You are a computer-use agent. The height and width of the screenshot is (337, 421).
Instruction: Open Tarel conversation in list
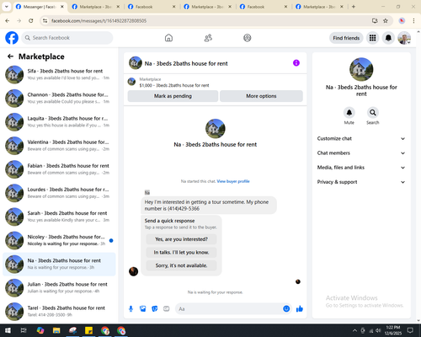click(x=59, y=312)
